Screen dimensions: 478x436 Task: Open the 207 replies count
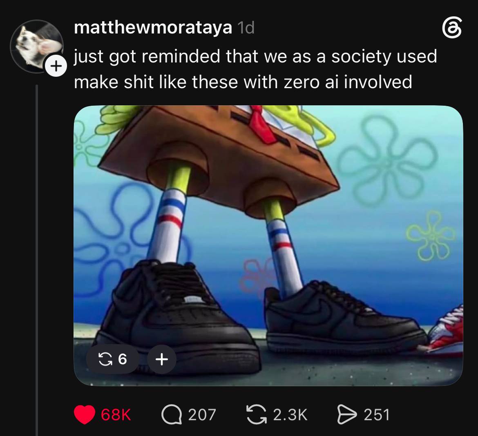pyautogui.click(x=202, y=415)
